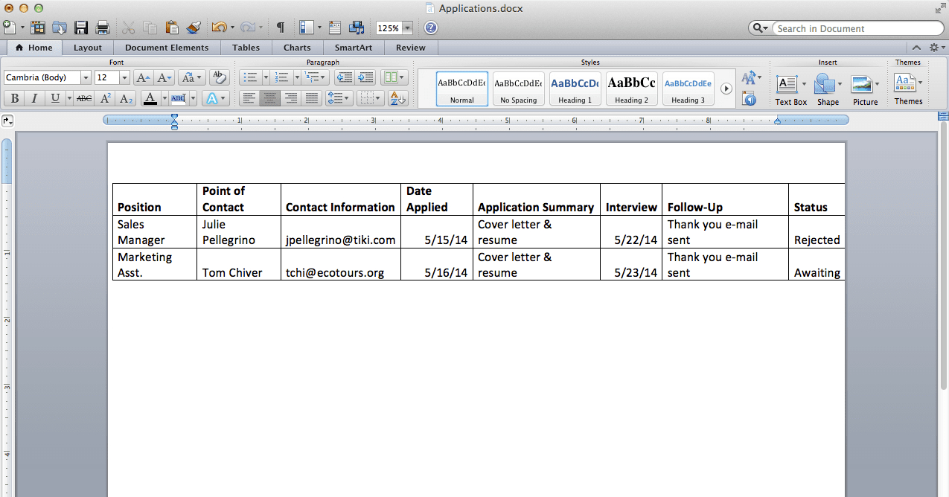Click the Save floppy disk icon
Screen dimensions: 949x497
pyautogui.click(x=81, y=28)
